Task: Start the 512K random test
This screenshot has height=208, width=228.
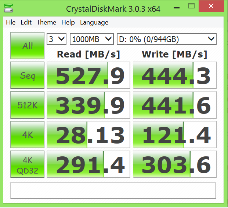Action: (x=27, y=105)
